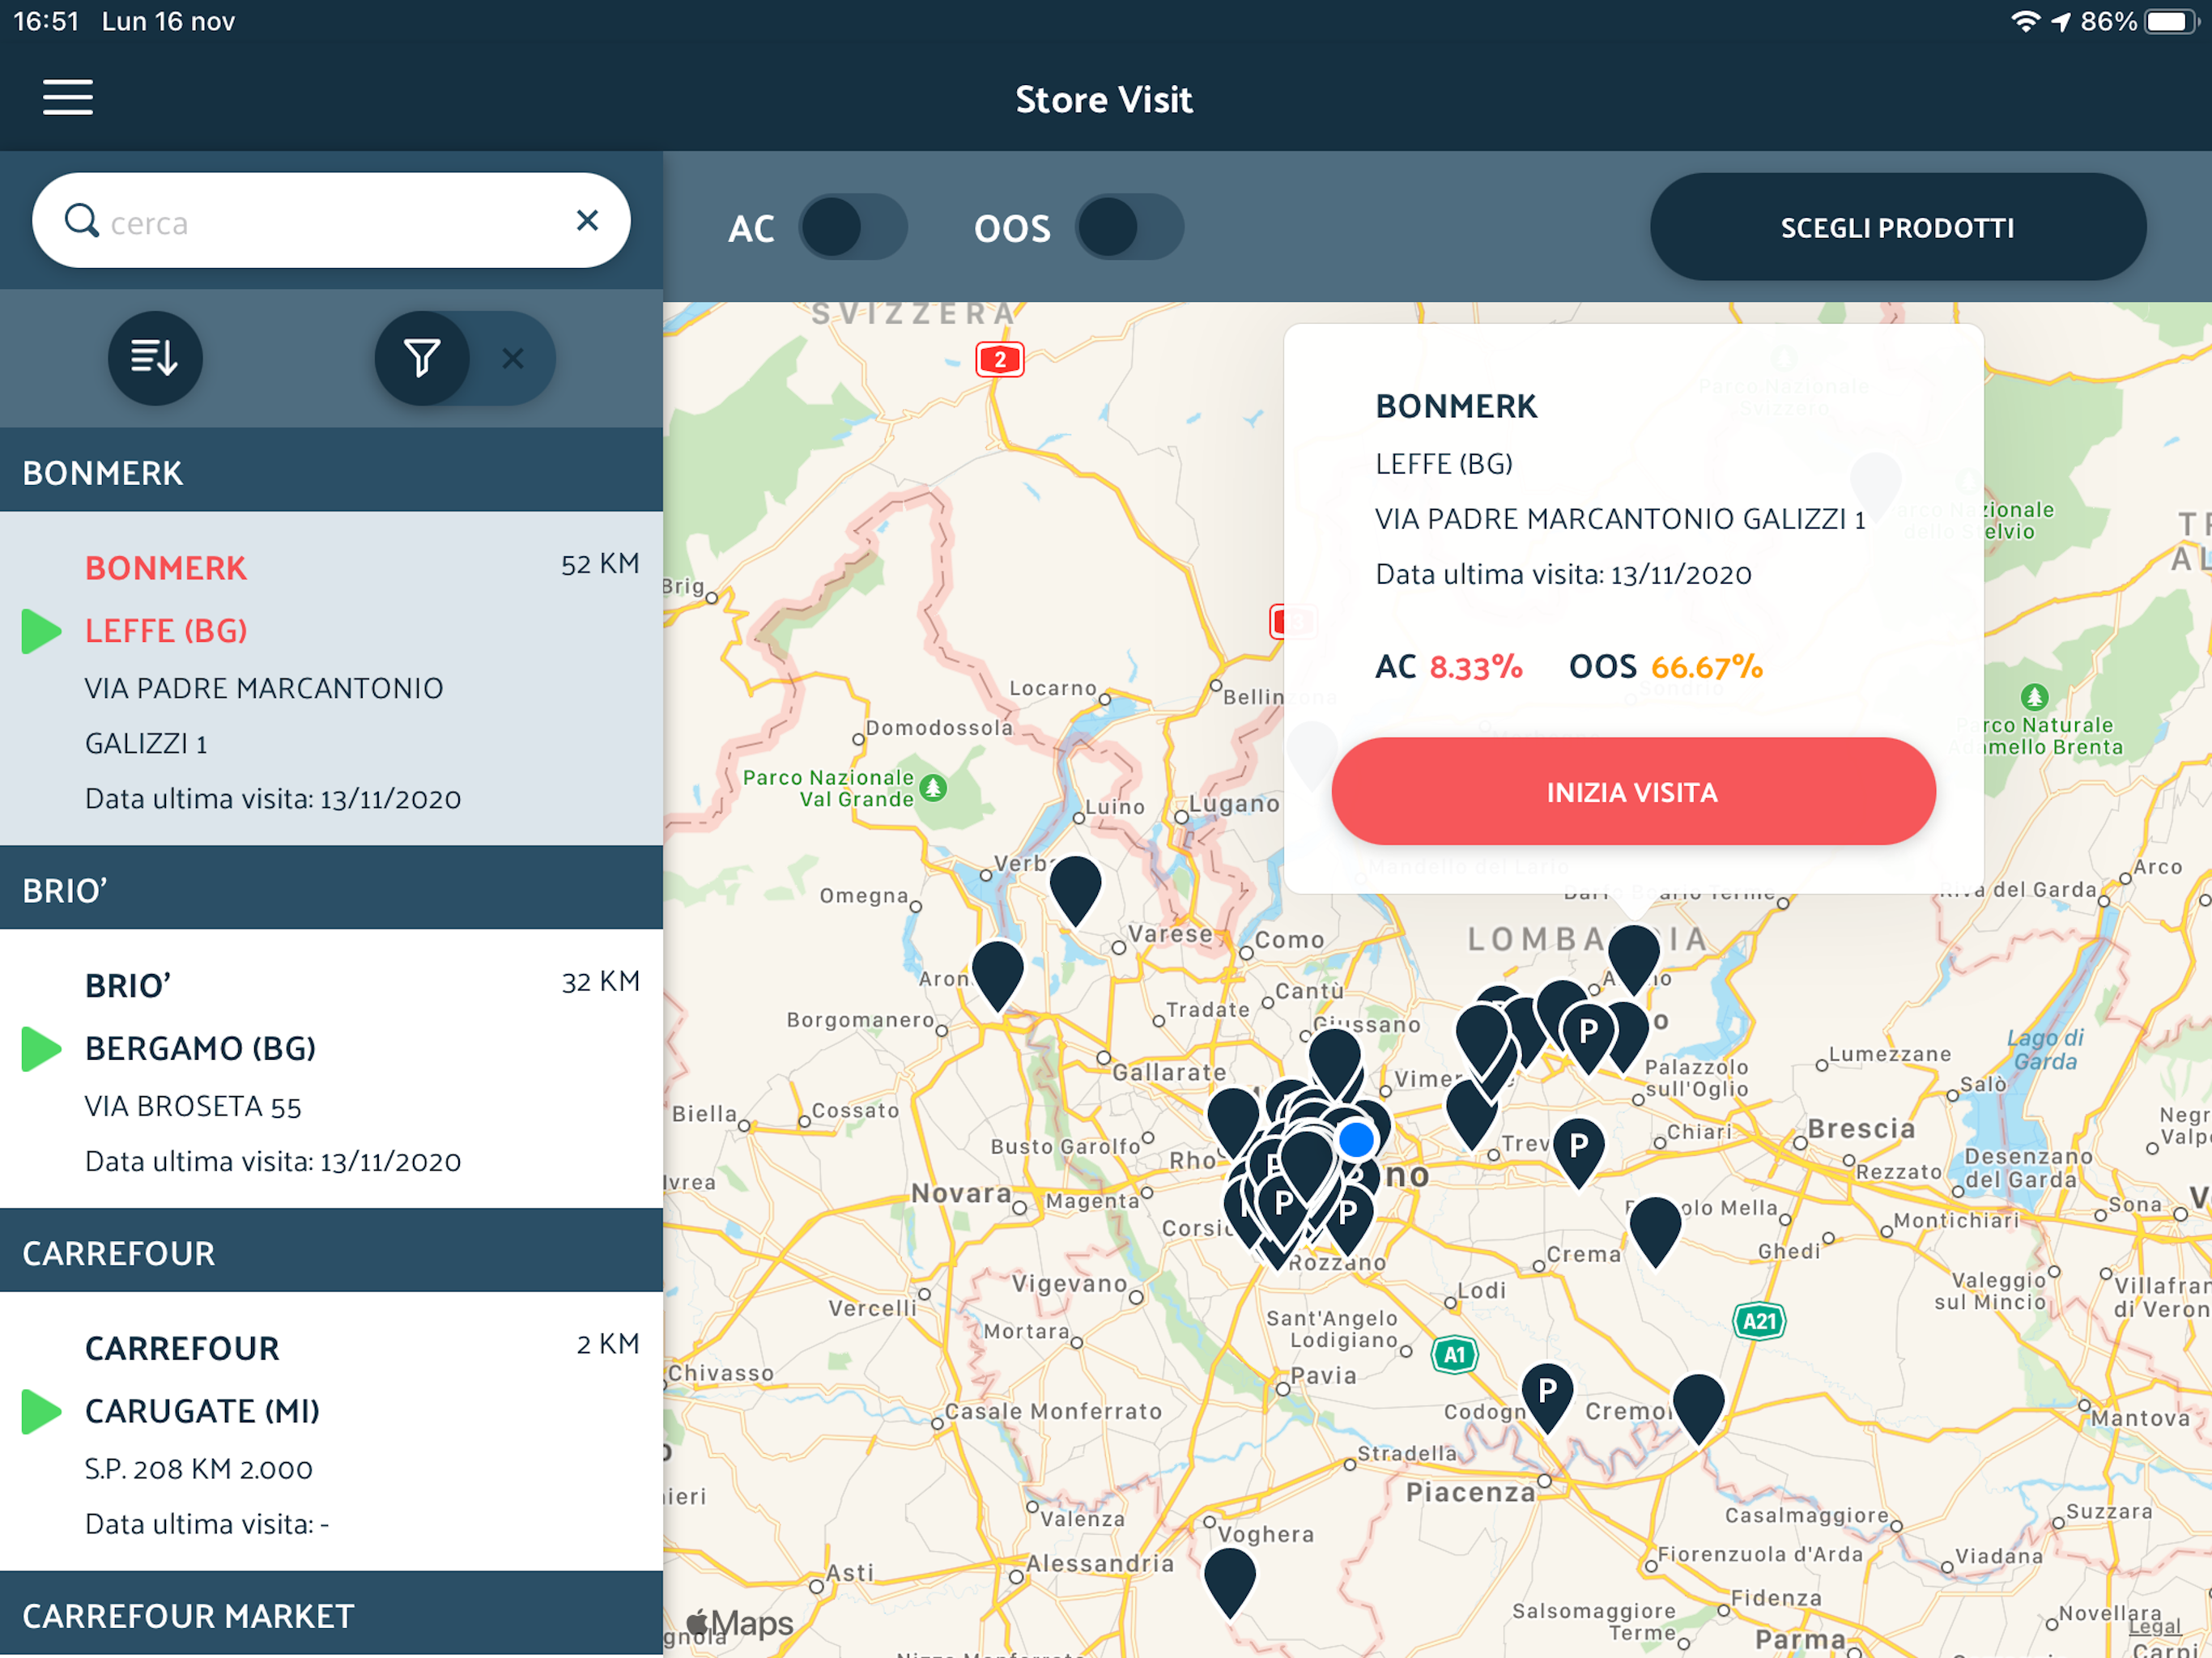2212x1658 pixels.
Task: Tap green play arrow for Bonmerk Leffe
Action: point(41,631)
